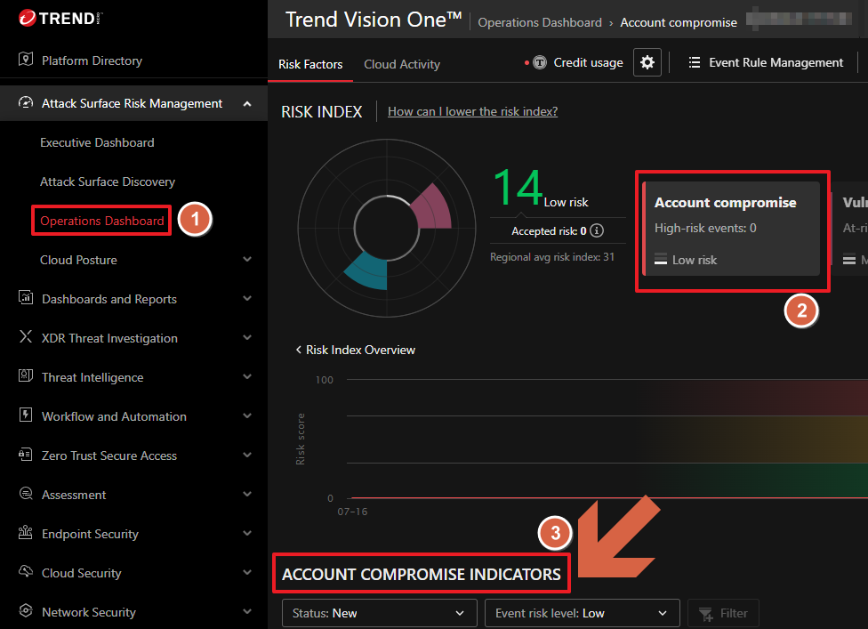Image resolution: width=868 pixels, height=629 pixels.
Task: Click the Zero Trust Secure Access icon
Action: [25, 456]
